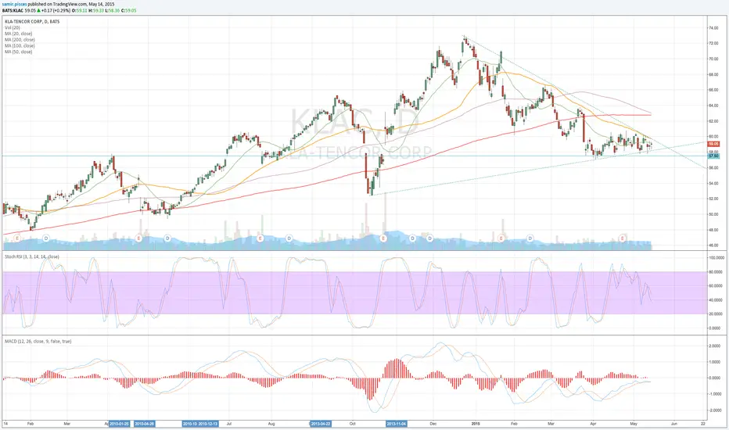This screenshot has width=729, height=430.
Task: Click the 64.00 price axis tick
Action: click(713, 106)
